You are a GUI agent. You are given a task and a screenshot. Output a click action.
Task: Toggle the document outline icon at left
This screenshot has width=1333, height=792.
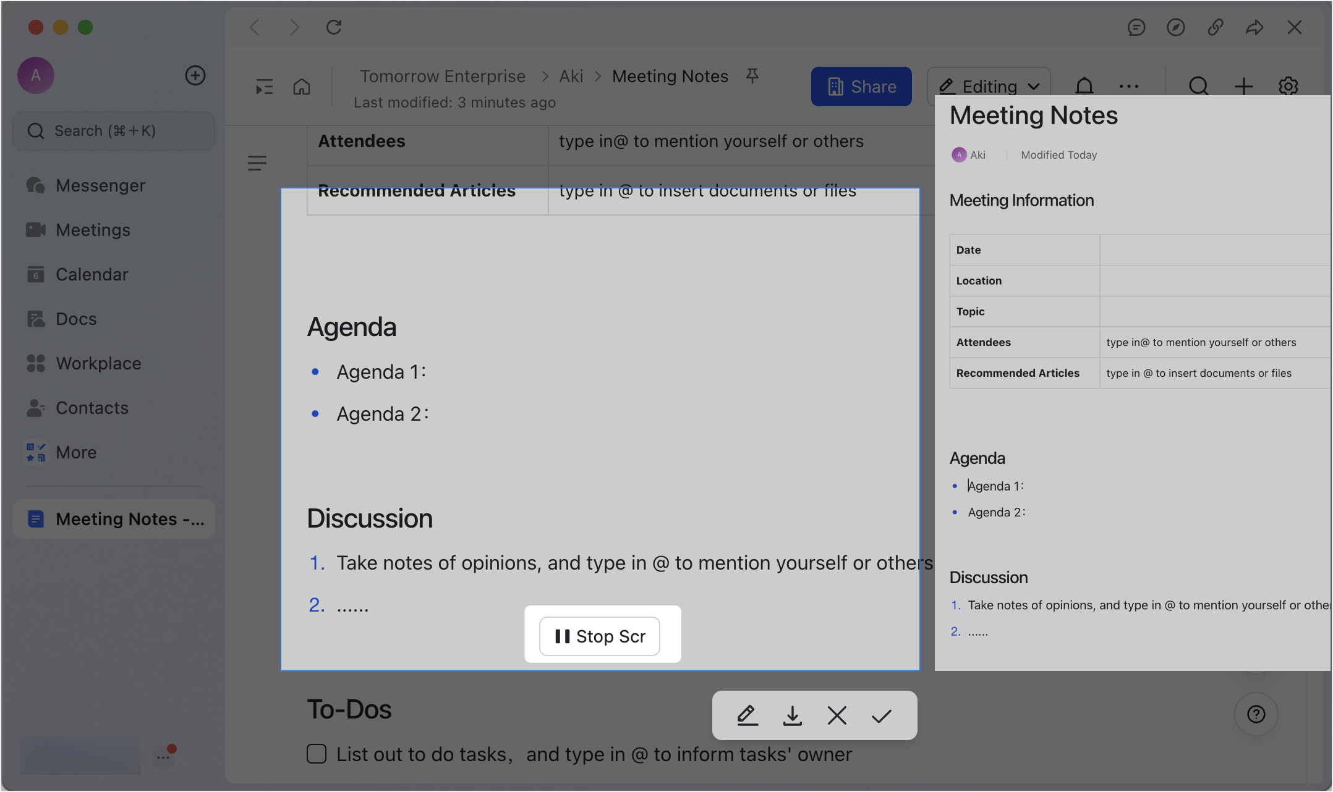coord(257,163)
